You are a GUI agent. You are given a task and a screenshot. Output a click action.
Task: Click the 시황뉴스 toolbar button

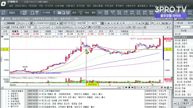tap(125, 13)
